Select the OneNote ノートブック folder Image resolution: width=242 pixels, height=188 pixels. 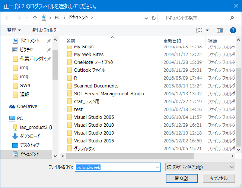(94, 62)
